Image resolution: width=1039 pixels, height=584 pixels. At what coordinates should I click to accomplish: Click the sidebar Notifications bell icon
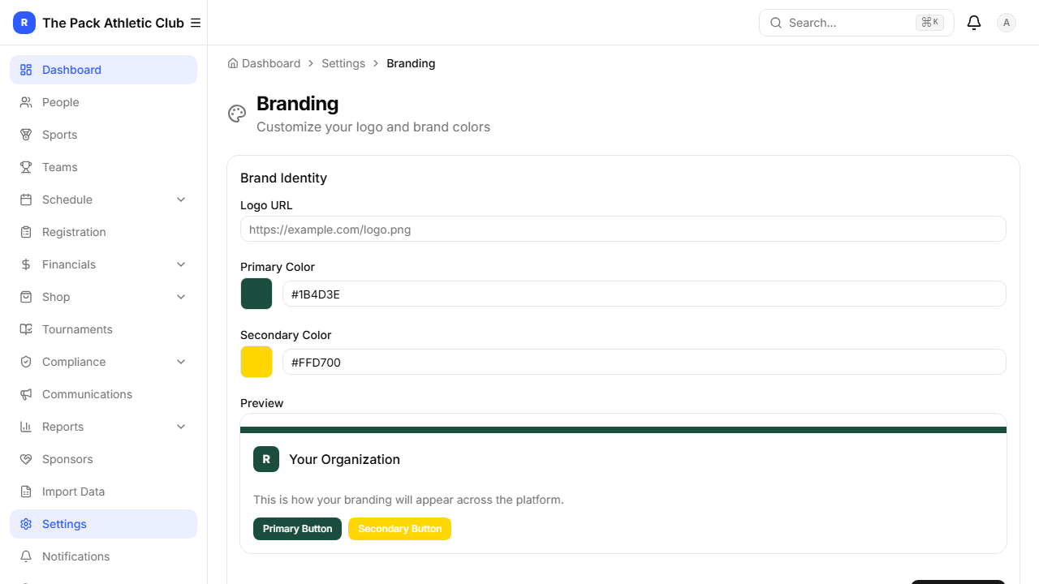point(26,556)
